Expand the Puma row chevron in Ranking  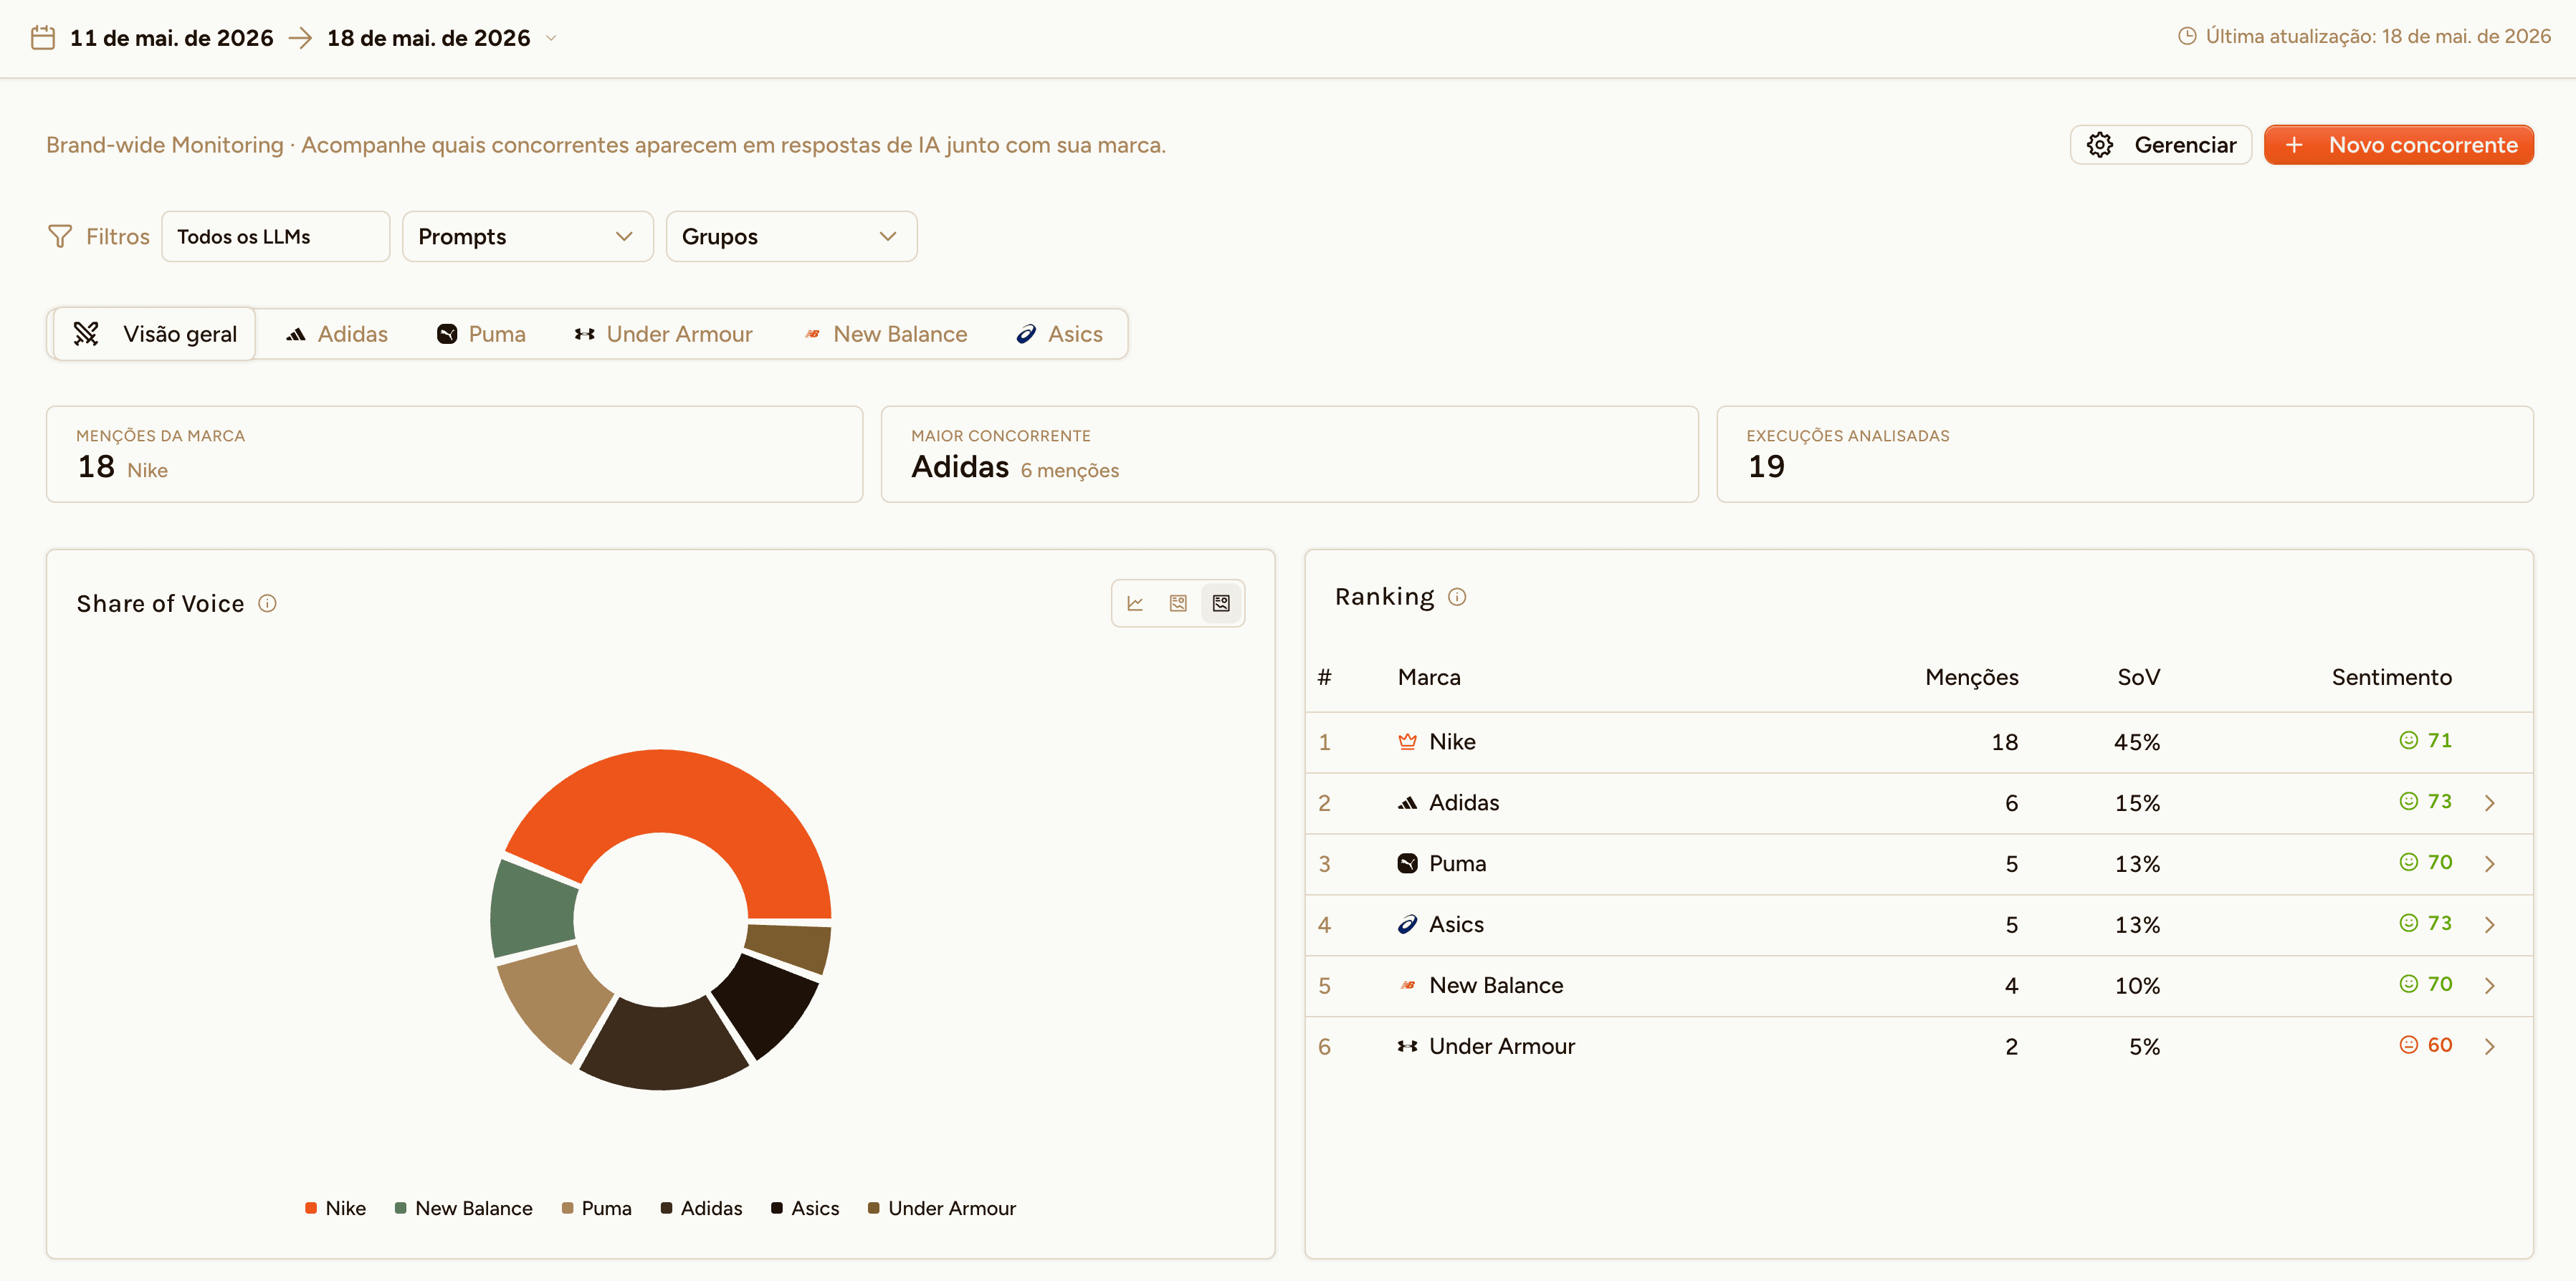2490,863
